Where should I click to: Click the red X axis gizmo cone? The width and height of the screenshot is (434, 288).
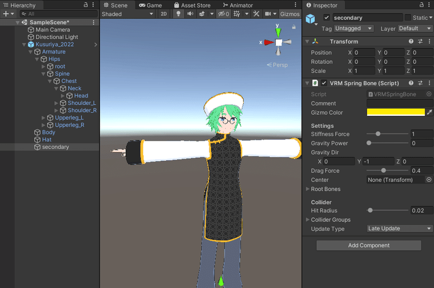(x=269, y=42)
